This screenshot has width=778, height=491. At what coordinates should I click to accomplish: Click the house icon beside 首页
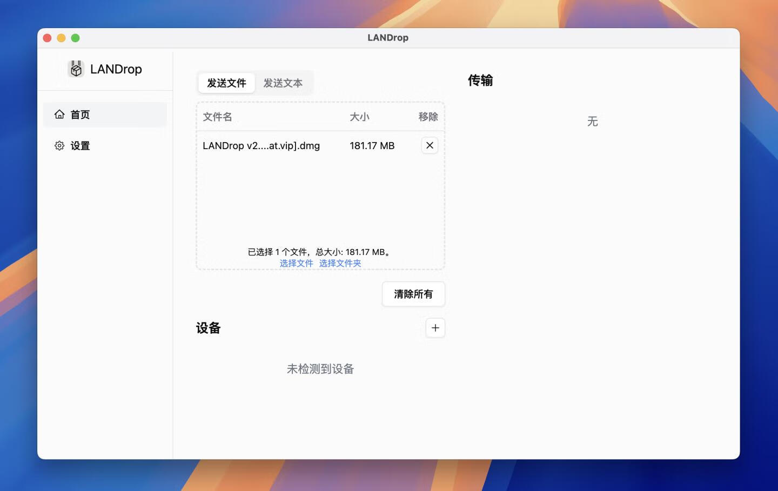coord(59,115)
